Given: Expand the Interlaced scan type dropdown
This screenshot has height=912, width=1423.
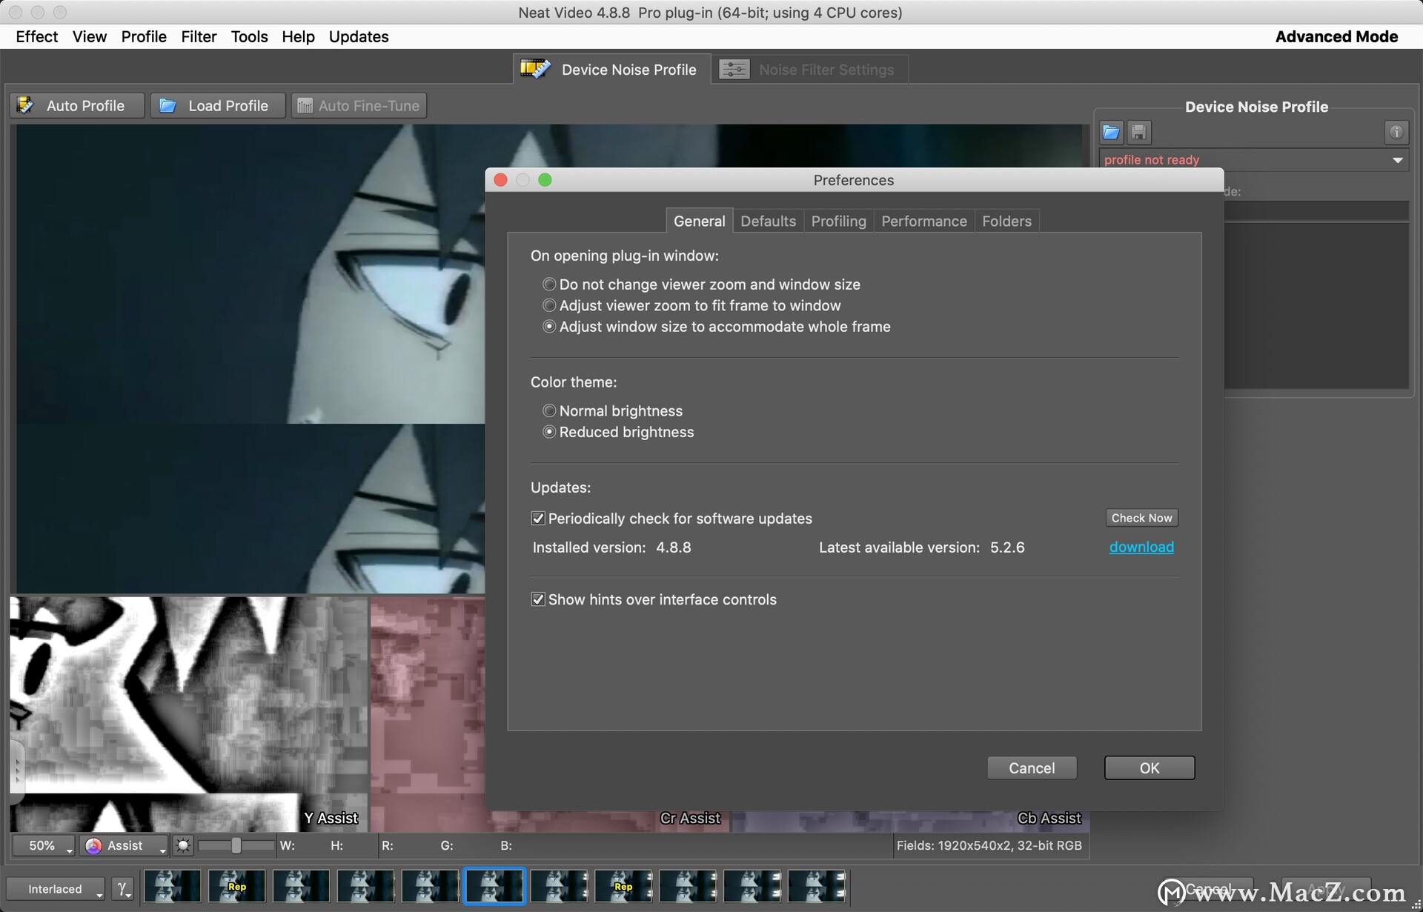Looking at the screenshot, I should [56, 888].
